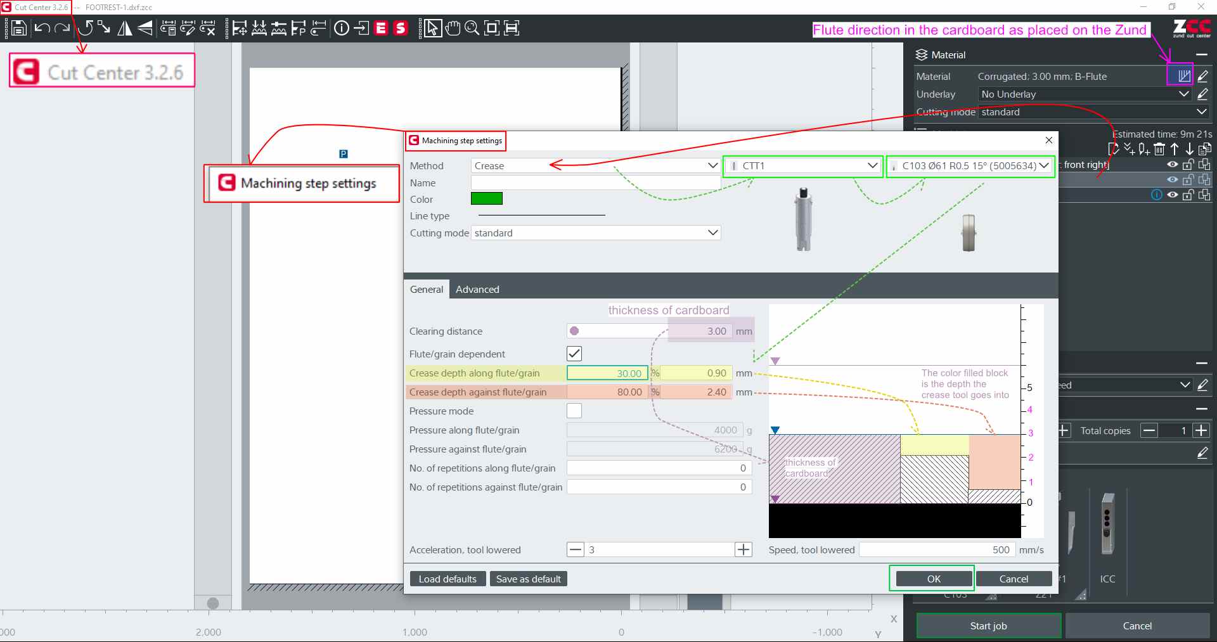Click the edit pencil beside Underlay

(1202, 94)
